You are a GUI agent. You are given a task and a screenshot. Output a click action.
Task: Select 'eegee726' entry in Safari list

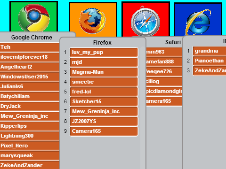tap(164, 71)
